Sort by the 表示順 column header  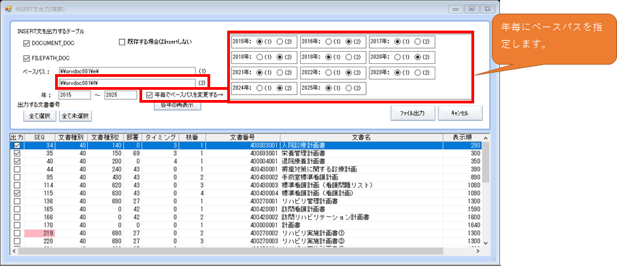tap(462, 137)
